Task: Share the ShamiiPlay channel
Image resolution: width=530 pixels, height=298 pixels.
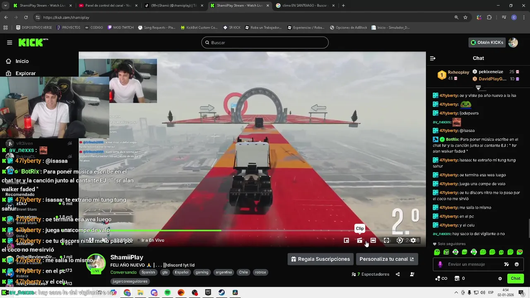Action: (x=398, y=274)
